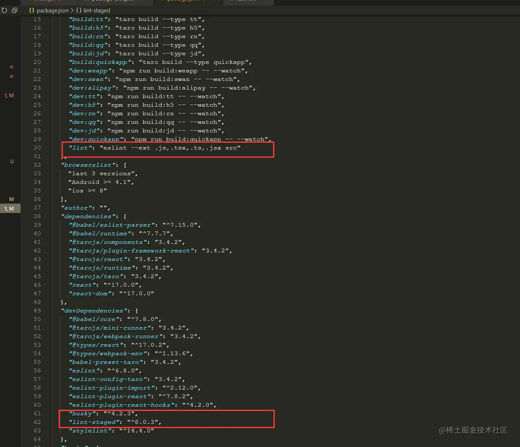Viewport: 520px width, 447px height.
Task: Click the "Android >= 4.1" entry
Action: coord(100,182)
